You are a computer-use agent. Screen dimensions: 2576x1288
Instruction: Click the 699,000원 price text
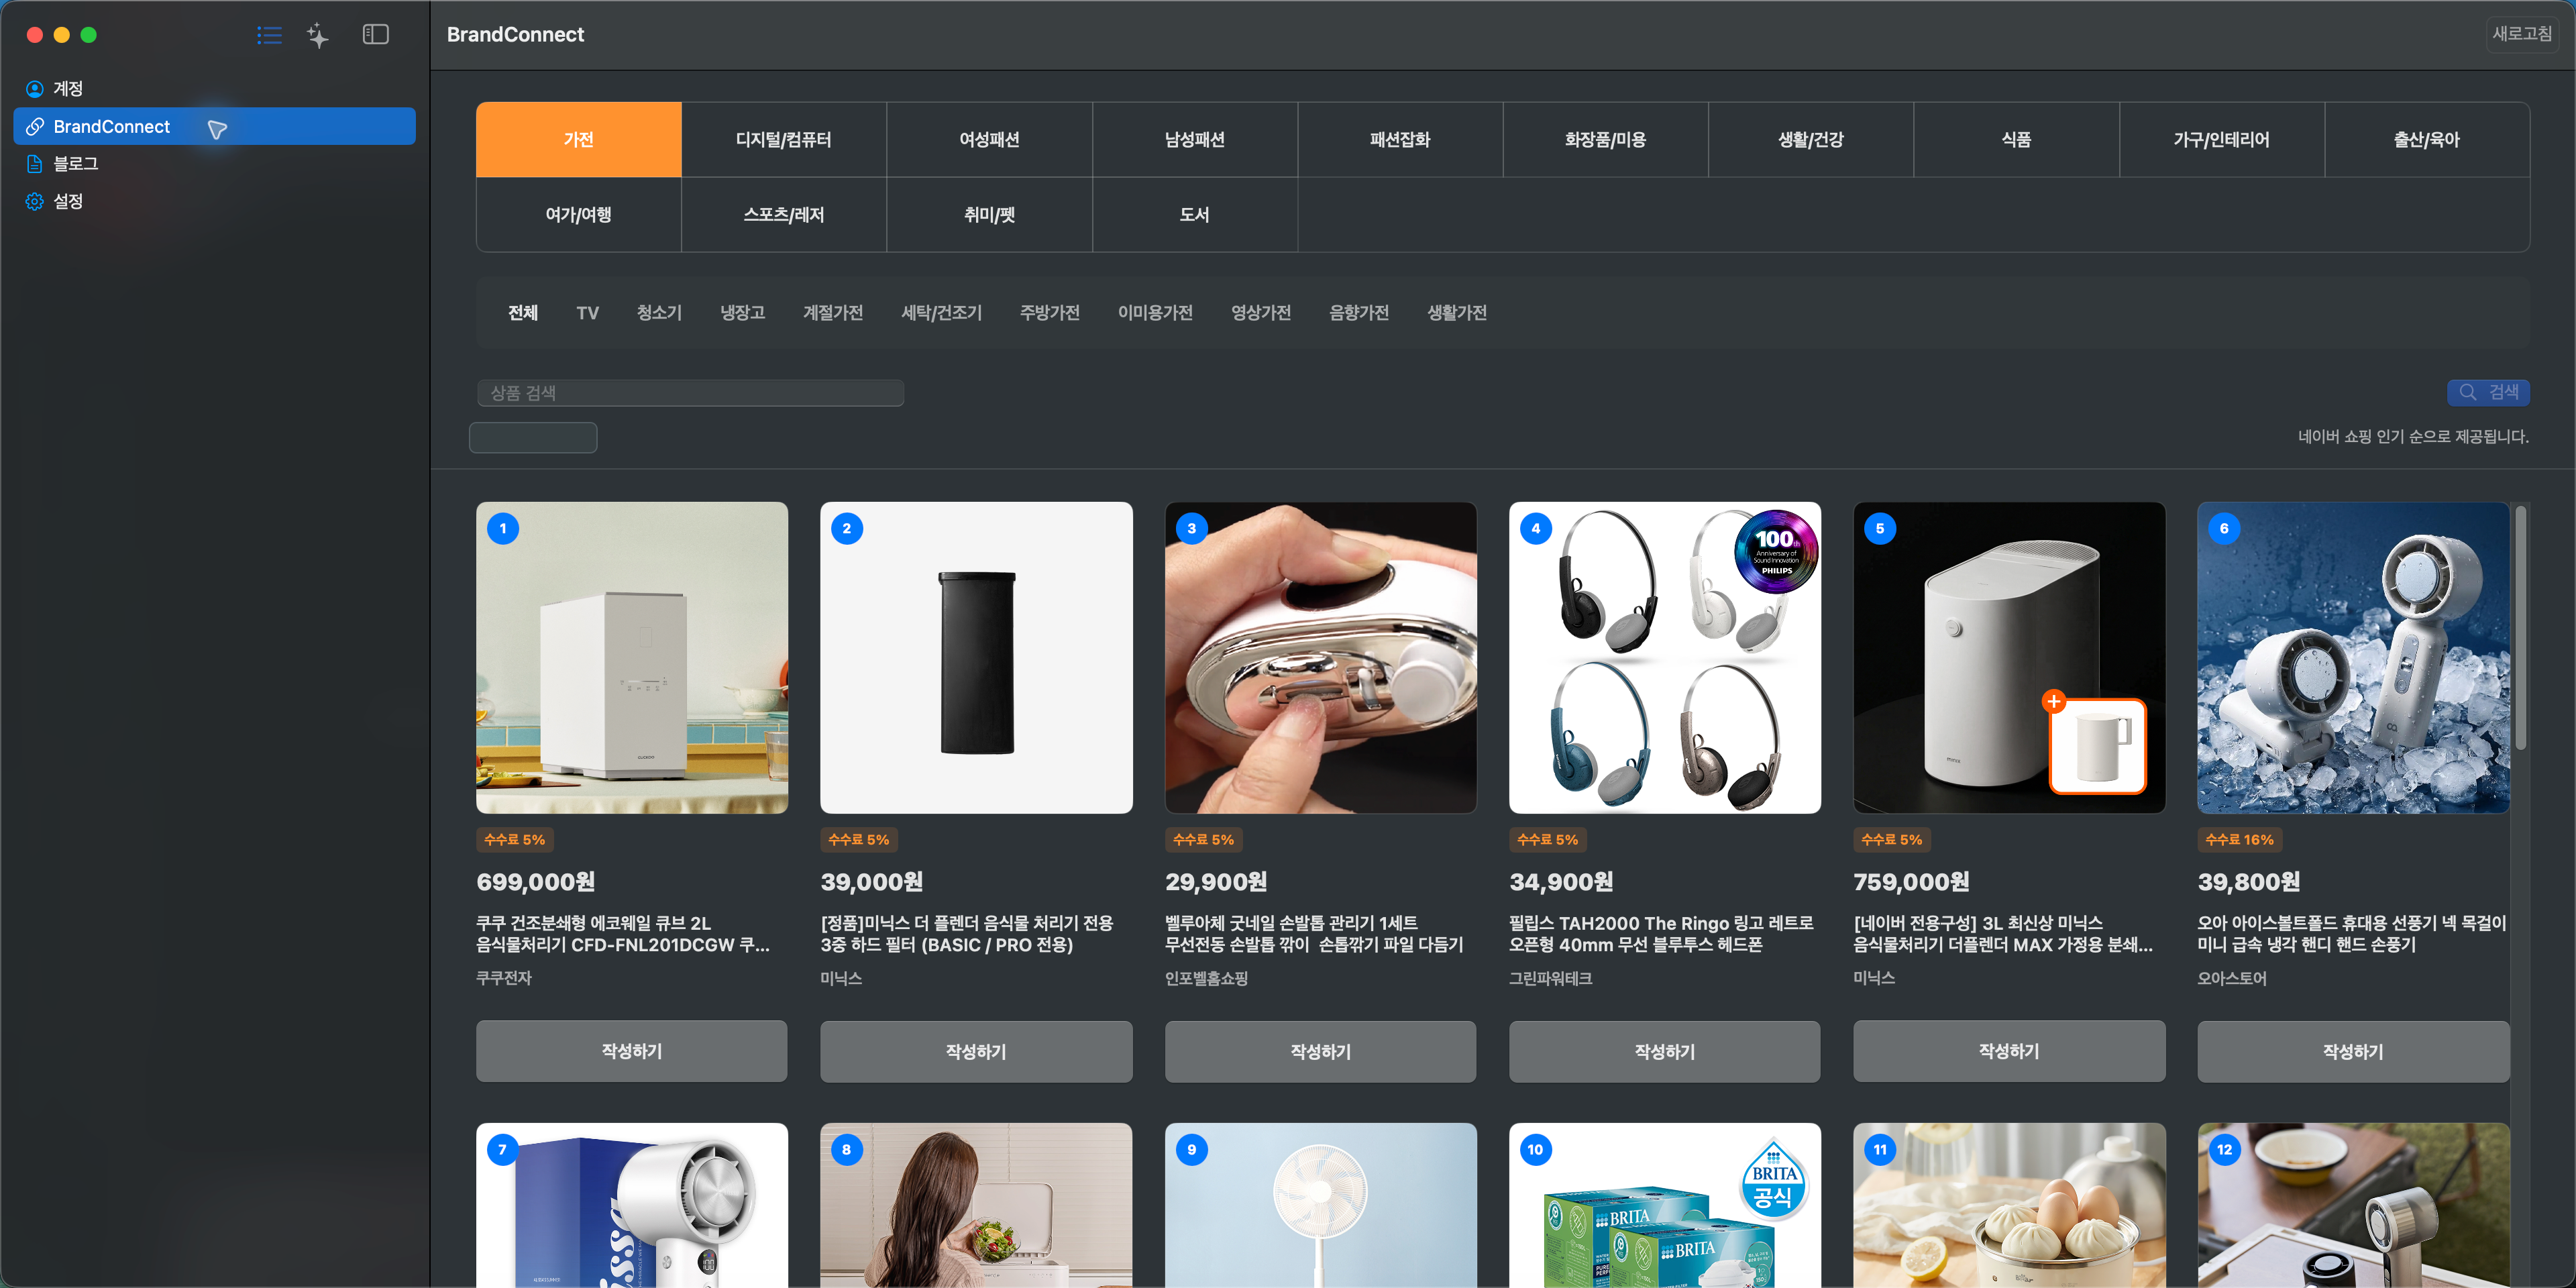536,882
